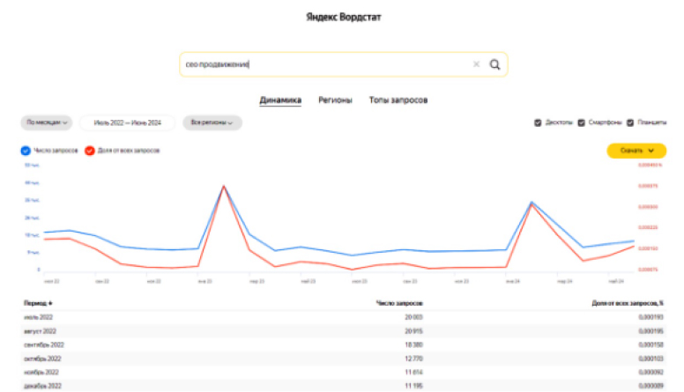This screenshot has height=392, width=684.
Task: Open the 'Все регионы' dropdown
Action: tap(212, 122)
